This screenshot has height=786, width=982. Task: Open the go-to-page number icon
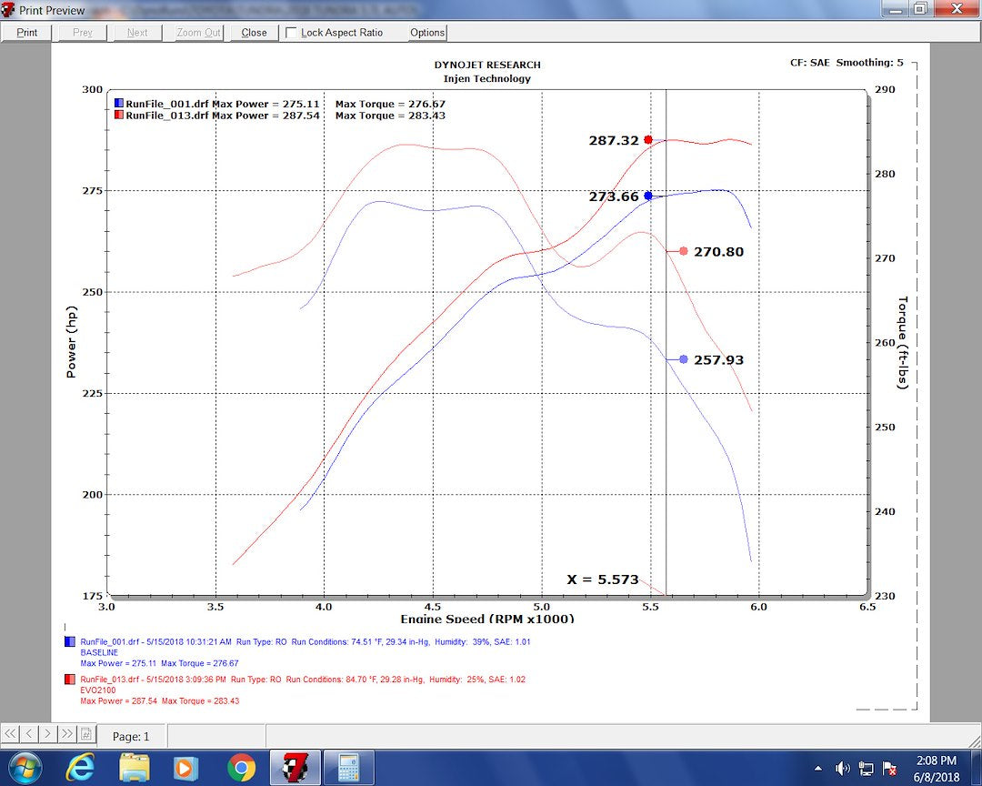click(x=86, y=733)
